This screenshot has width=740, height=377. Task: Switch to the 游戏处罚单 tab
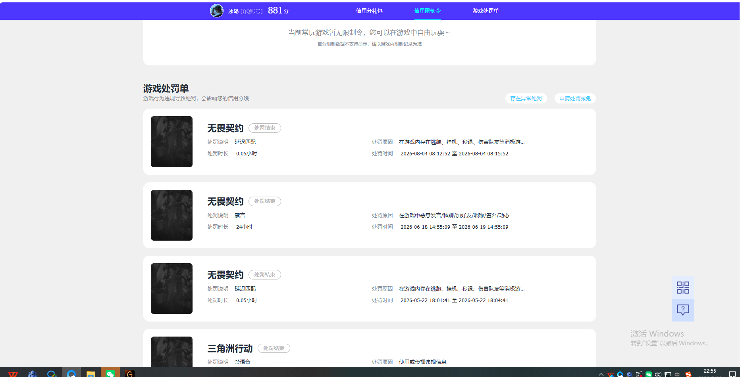(486, 11)
